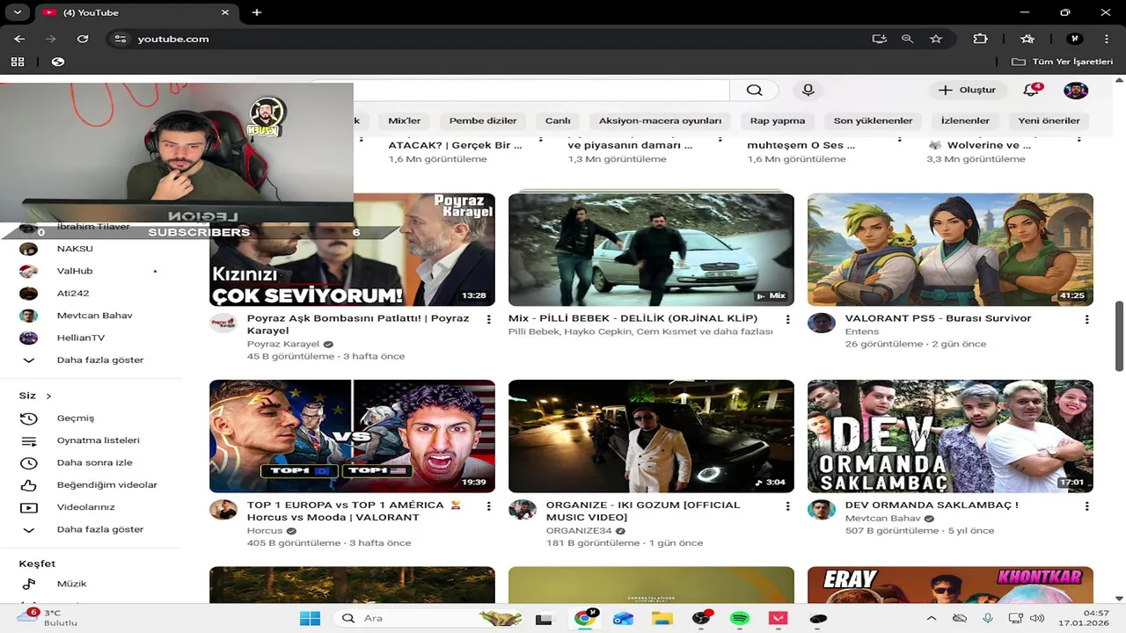Select the Canlı filter chip
The image size is (1126, 633).
click(558, 120)
